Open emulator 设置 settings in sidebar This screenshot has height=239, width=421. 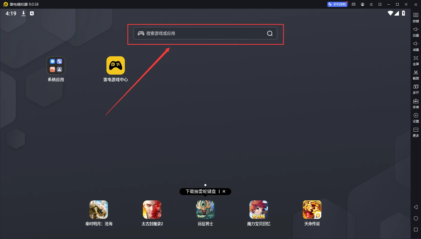(416, 118)
